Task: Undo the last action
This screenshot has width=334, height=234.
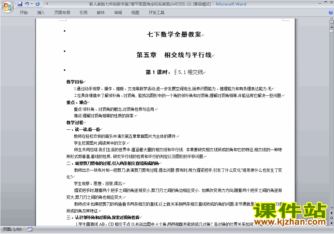Action: 27,4
